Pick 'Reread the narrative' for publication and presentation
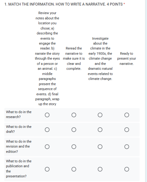The width and height of the screenshot is (147, 182). (74, 169)
